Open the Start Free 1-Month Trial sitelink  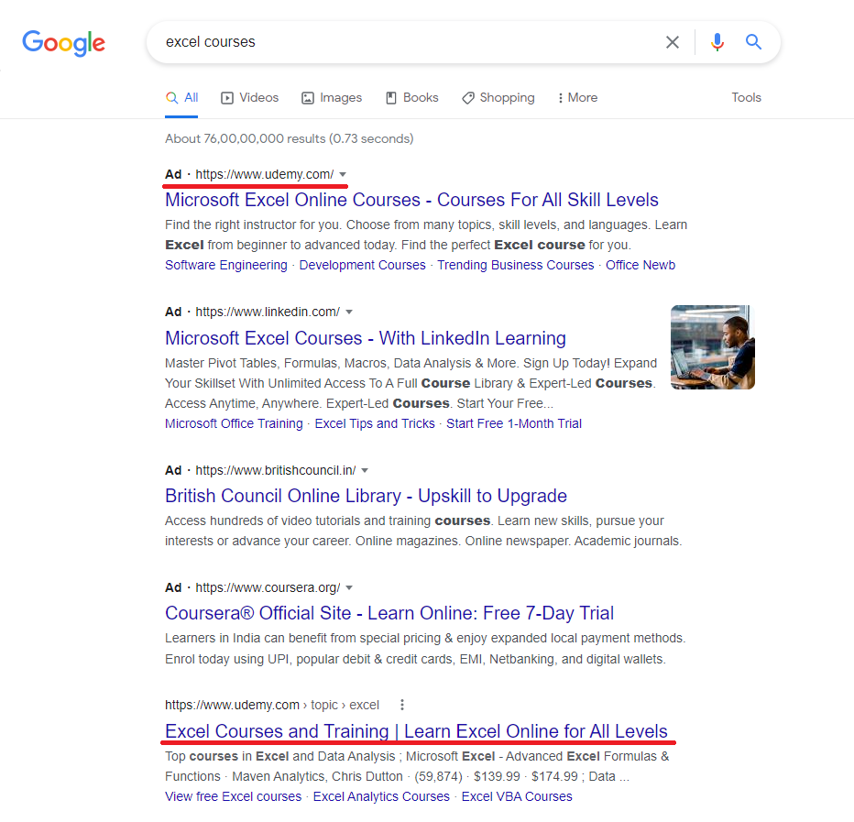(514, 423)
